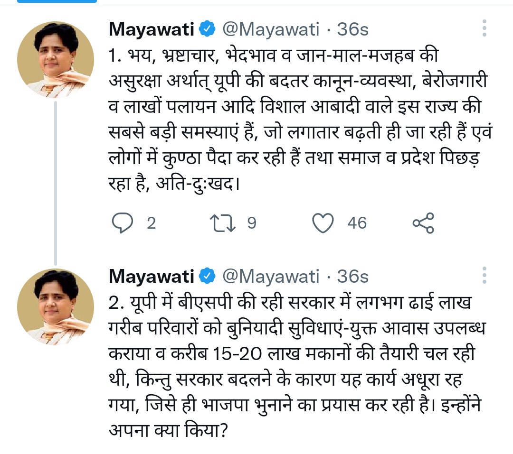The width and height of the screenshot is (513, 454).
Task: Click the reply icon on the first tweet
Action: tap(123, 222)
